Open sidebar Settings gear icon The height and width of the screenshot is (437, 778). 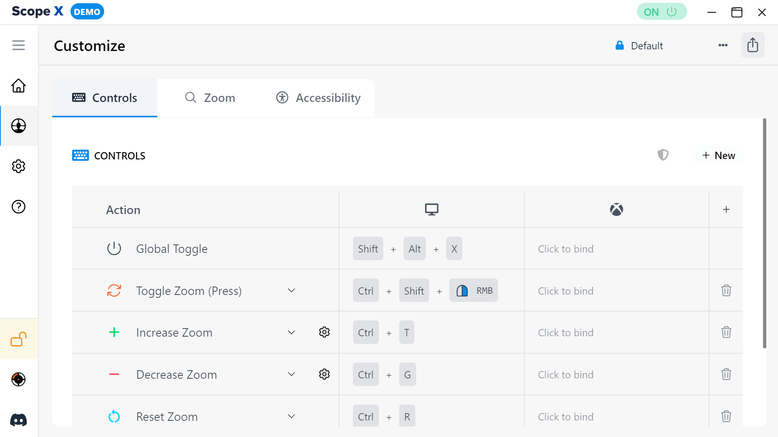(19, 166)
